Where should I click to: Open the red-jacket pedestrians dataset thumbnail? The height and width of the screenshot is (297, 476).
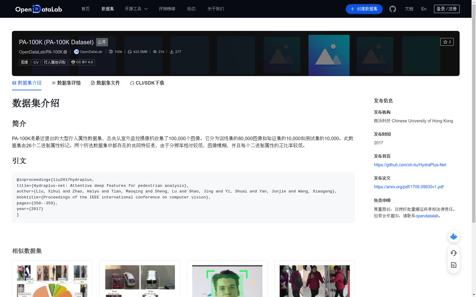(315, 281)
